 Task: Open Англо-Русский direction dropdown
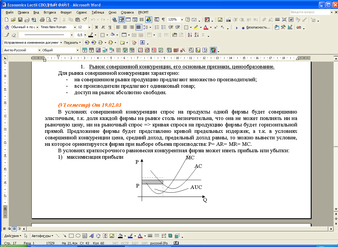tap(39, 50)
